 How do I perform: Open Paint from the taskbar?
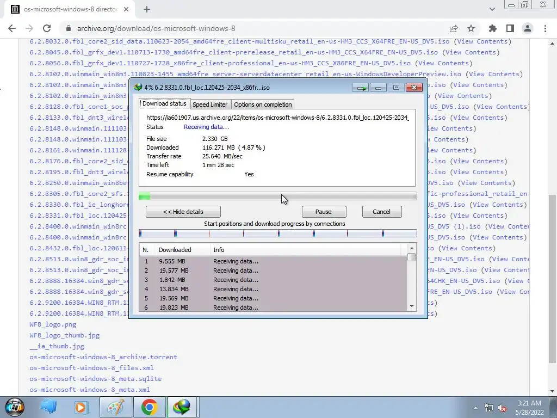pyautogui.click(x=116, y=407)
